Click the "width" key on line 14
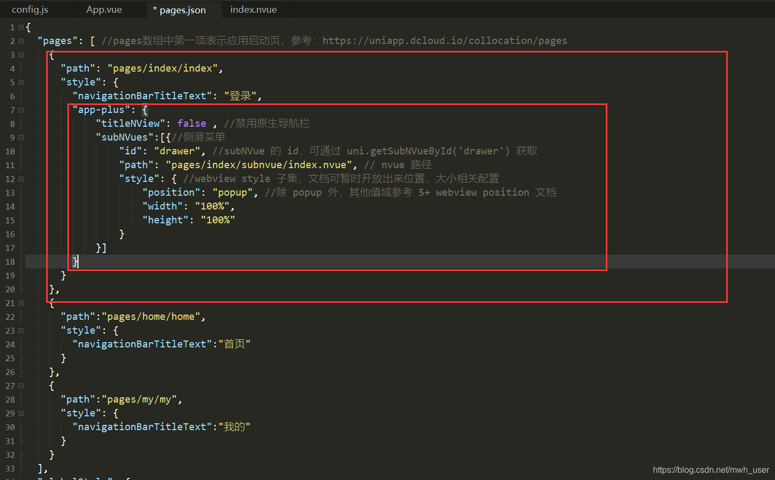Viewport: 775px width, 480px height. click(x=162, y=206)
